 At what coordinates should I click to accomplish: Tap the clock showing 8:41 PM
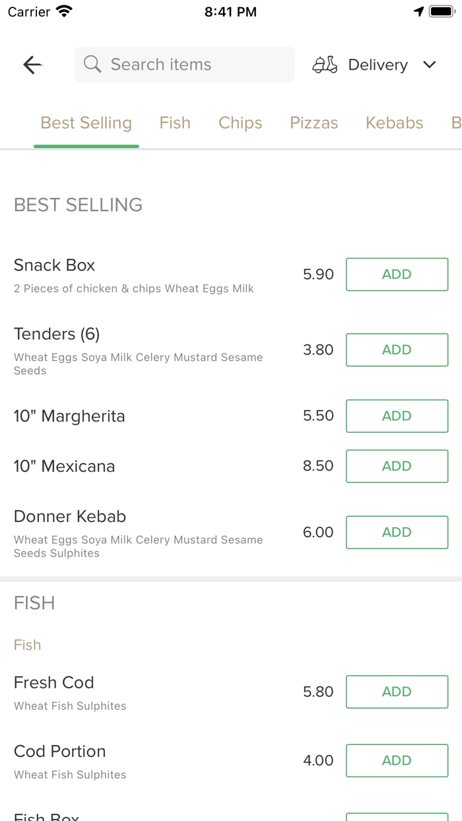tap(230, 11)
